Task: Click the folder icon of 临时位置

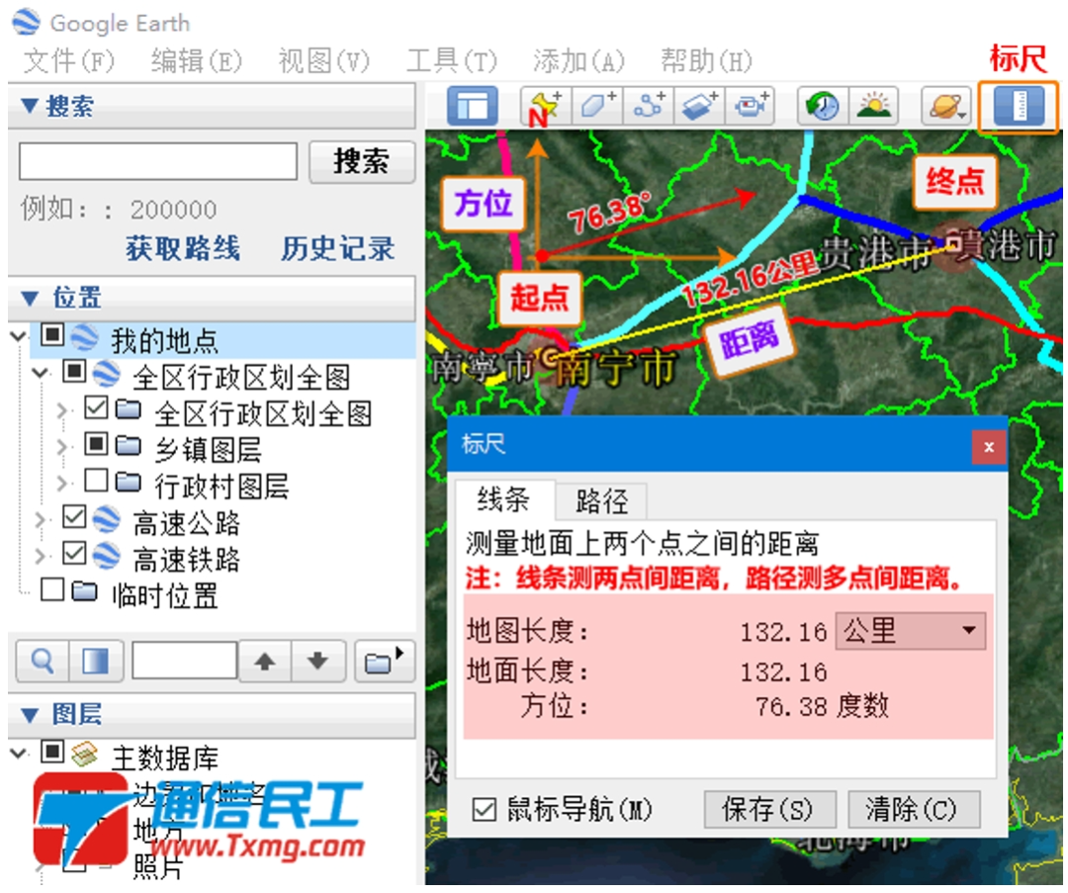Action: [84, 591]
